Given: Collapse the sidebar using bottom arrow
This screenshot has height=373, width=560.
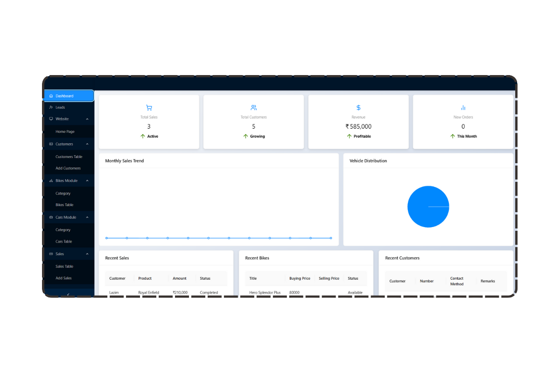Looking at the screenshot, I should click(69, 294).
